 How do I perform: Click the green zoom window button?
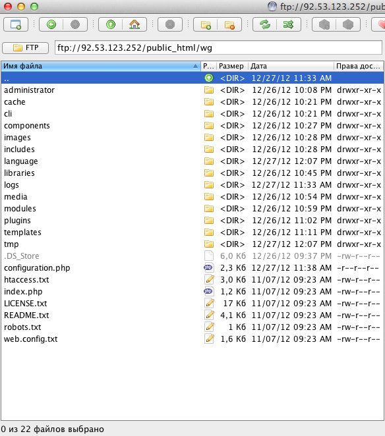click(x=34, y=7)
